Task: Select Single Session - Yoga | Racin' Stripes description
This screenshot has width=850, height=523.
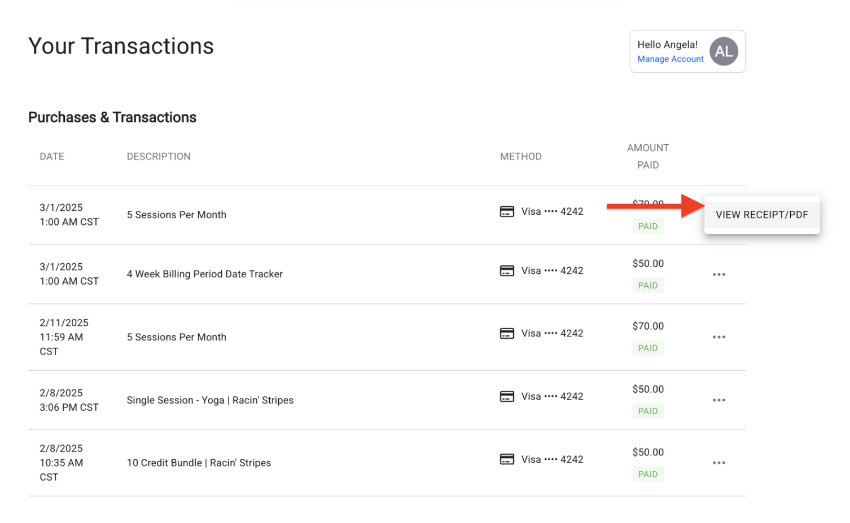Action: coord(210,400)
